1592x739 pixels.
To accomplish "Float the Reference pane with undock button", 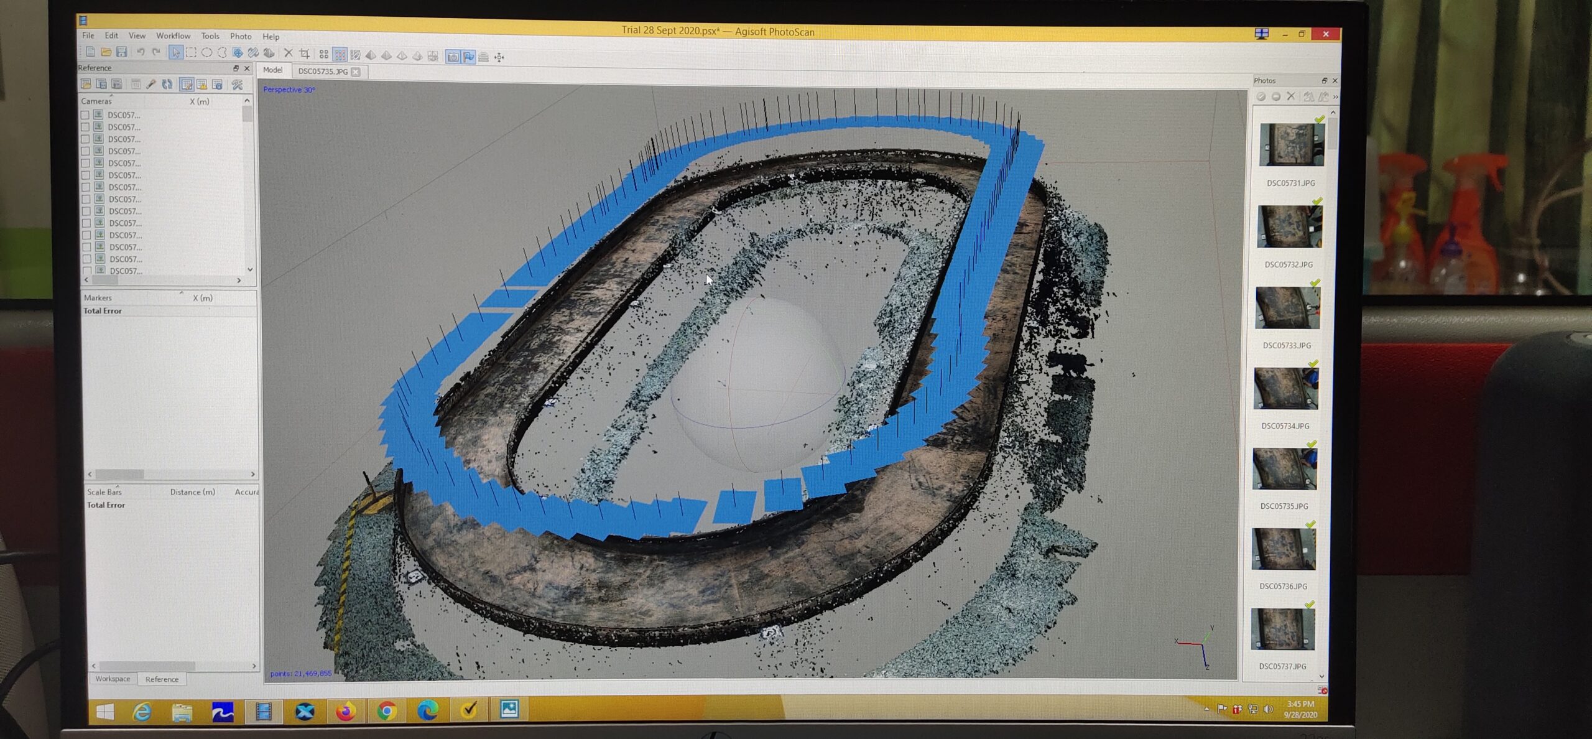I will pos(236,68).
